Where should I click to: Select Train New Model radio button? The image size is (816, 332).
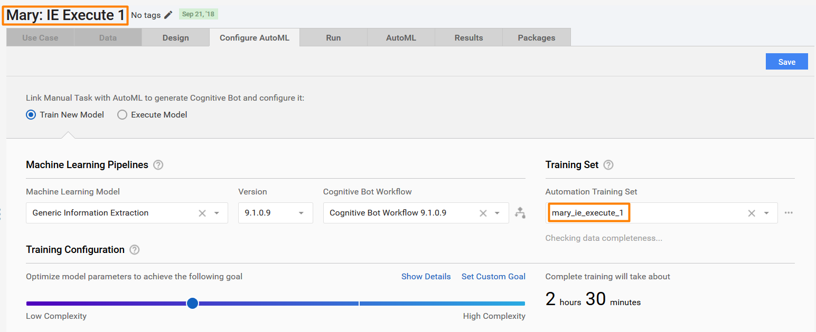(x=31, y=114)
